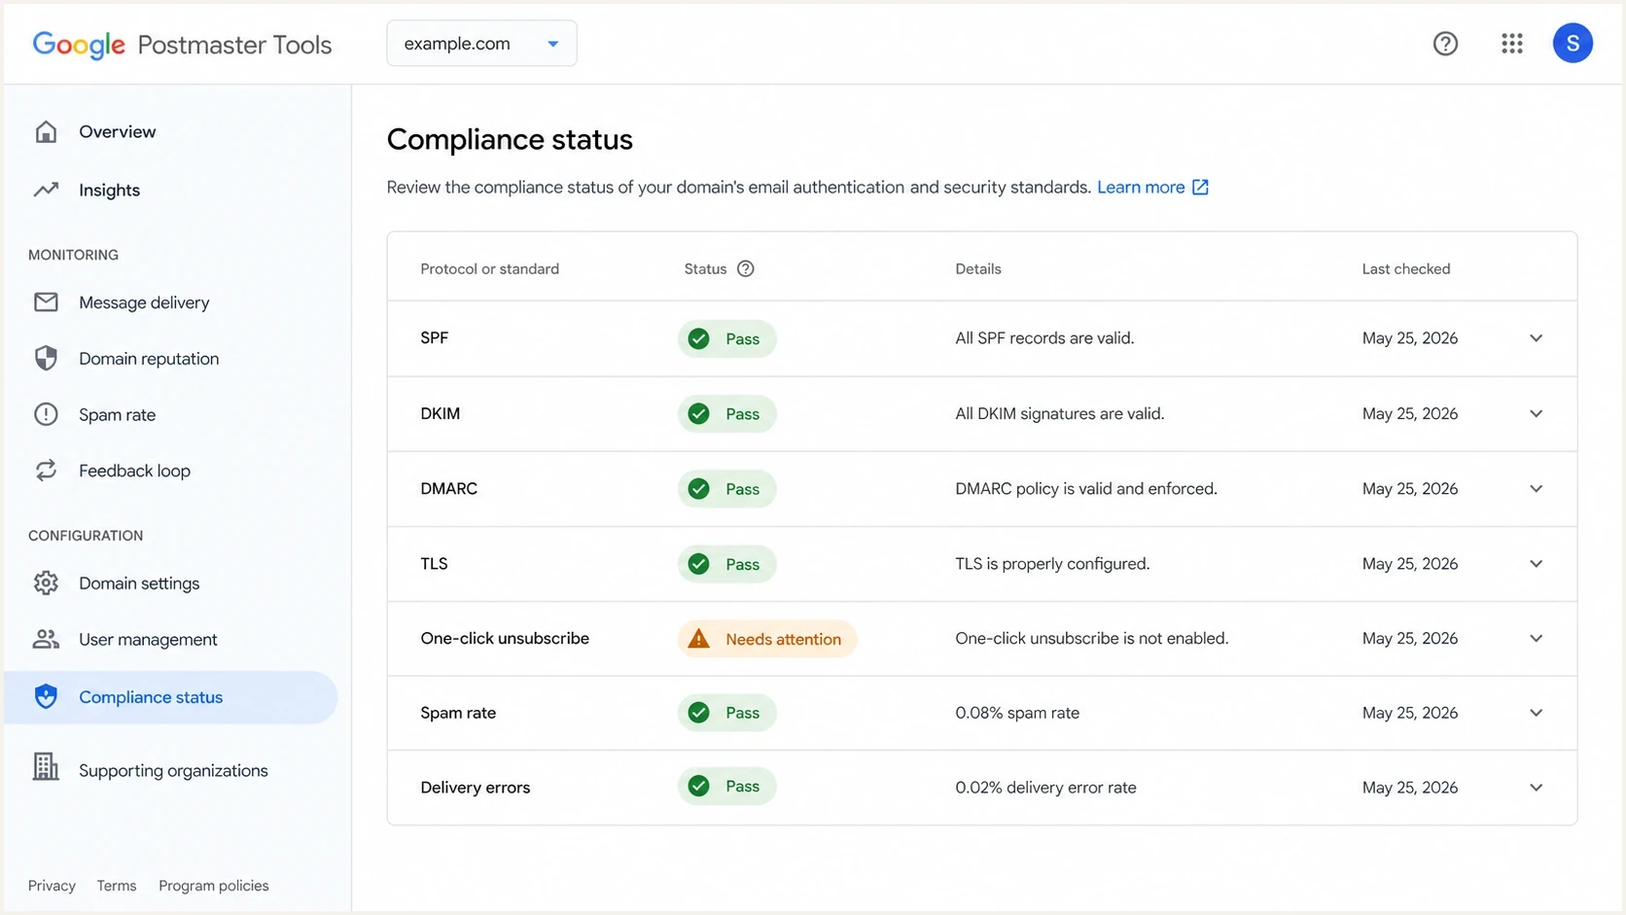This screenshot has width=1626, height=915.
Task: Click 'TLS is properly configured.' text
Action: coord(1052,564)
